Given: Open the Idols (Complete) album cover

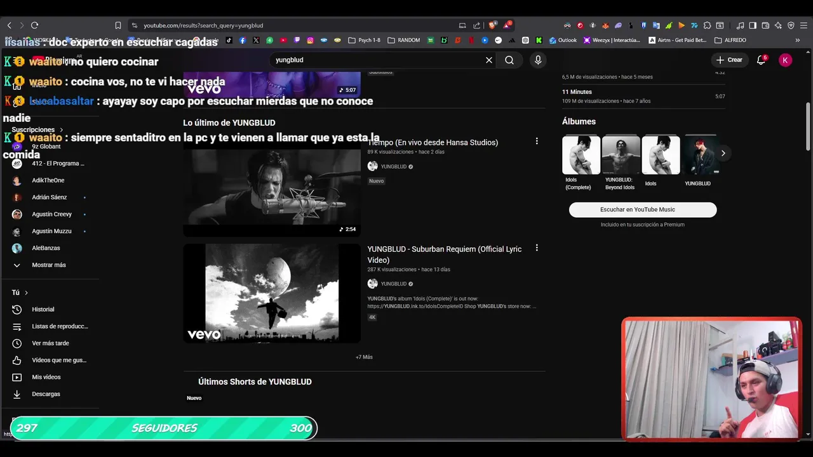Looking at the screenshot, I should coord(581,155).
